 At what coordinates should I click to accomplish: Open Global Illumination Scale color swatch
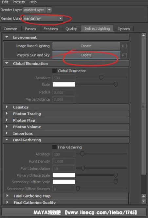(x=64, y=84)
